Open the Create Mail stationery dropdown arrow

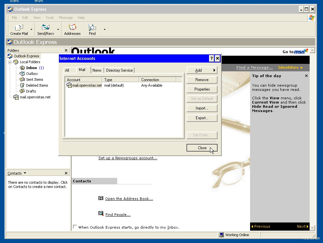point(31,29)
